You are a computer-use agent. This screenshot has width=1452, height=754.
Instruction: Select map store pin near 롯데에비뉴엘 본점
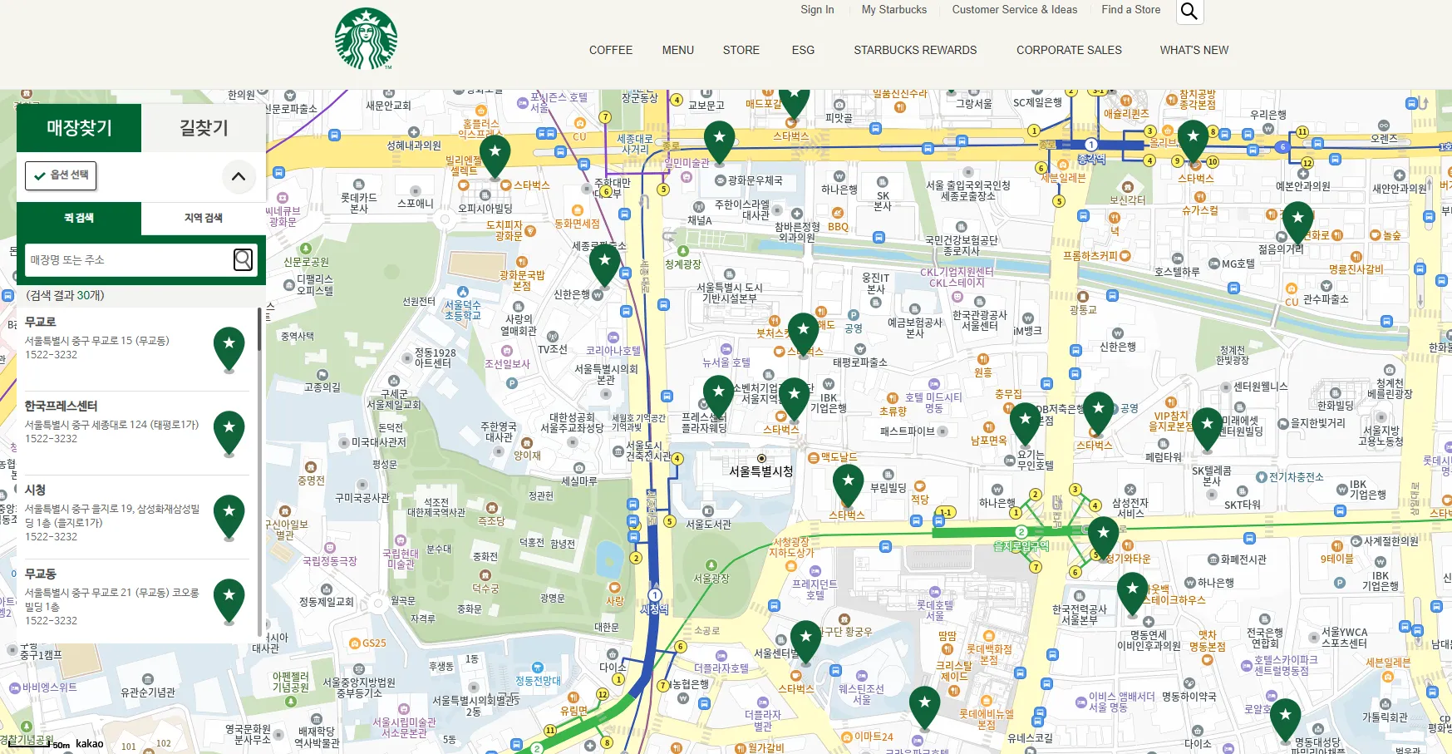click(924, 707)
